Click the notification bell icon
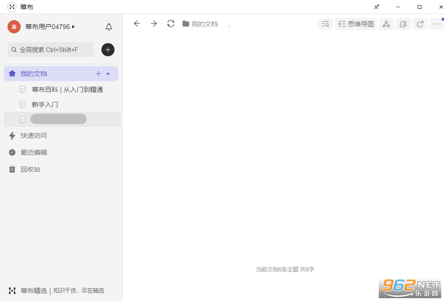 click(x=109, y=27)
